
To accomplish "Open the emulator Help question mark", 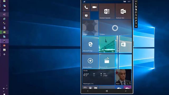I will click(136, 23).
